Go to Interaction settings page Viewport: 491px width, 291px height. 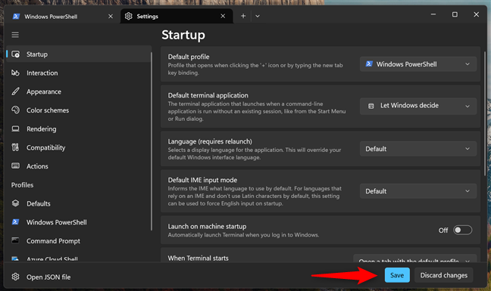pyautogui.click(x=78, y=73)
